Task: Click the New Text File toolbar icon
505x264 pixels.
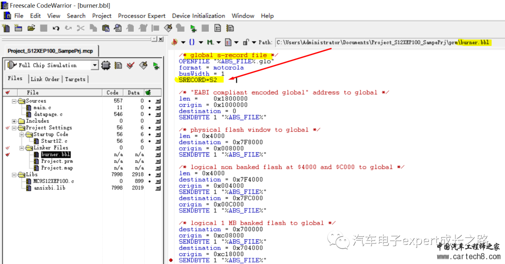Action: point(6,29)
